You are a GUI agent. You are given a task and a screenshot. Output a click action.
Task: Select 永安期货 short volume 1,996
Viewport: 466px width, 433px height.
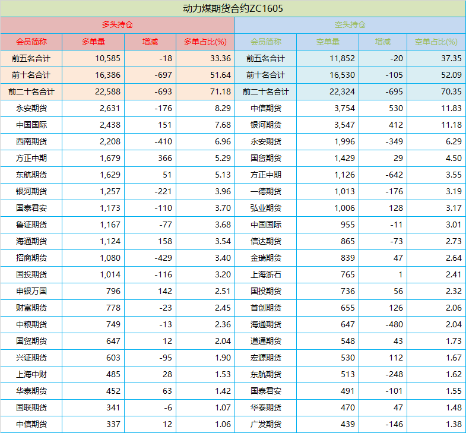344,141
